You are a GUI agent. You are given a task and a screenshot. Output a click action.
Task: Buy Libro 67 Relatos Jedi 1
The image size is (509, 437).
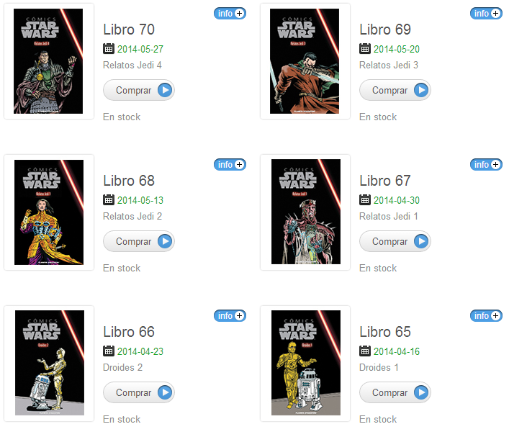tap(395, 242)
